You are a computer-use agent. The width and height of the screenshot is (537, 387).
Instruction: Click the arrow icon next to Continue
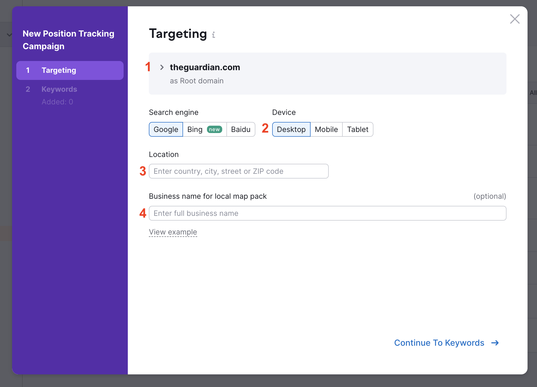pos(495,343)
